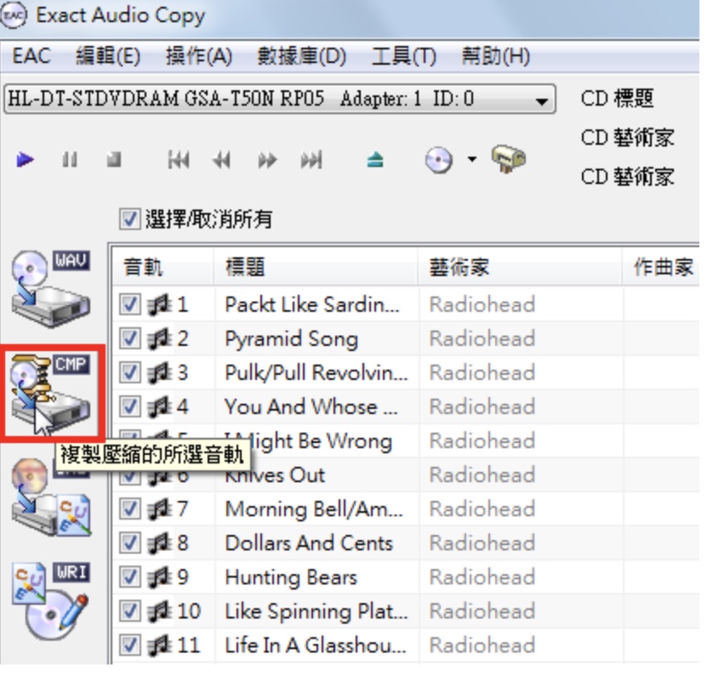Uncheck track 8 Dollars And Cents

coord(129,543)
